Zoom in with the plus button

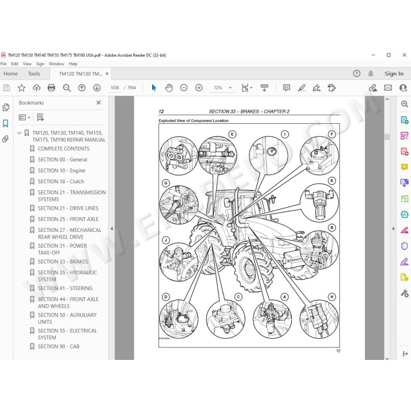pyautogui.click(x=199, y=88)
